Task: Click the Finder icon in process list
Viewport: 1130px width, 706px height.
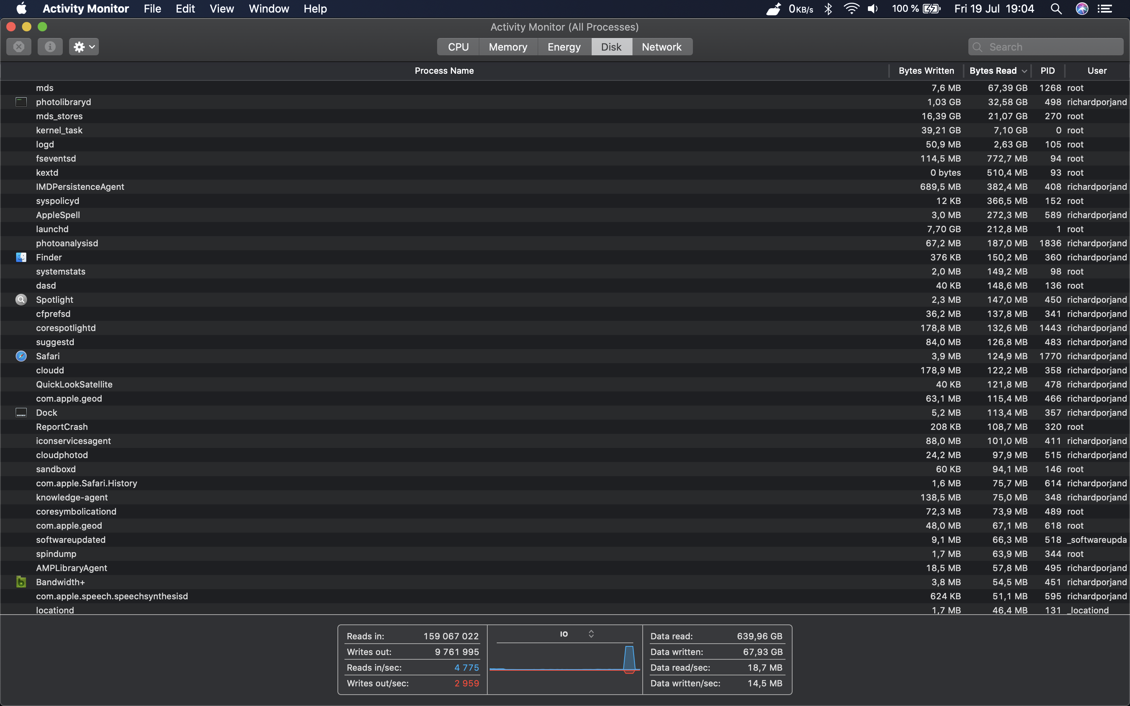Action: click(x=21, y=257)
